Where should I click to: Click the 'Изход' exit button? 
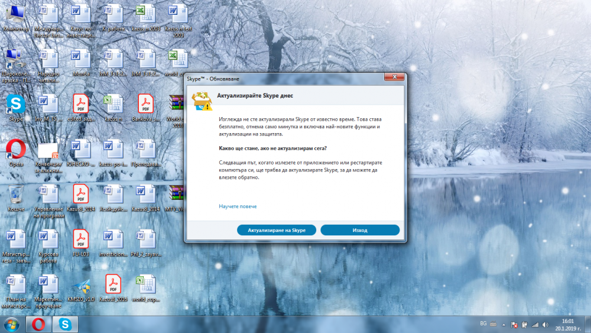pyautogui.click(x=360, y=230)
